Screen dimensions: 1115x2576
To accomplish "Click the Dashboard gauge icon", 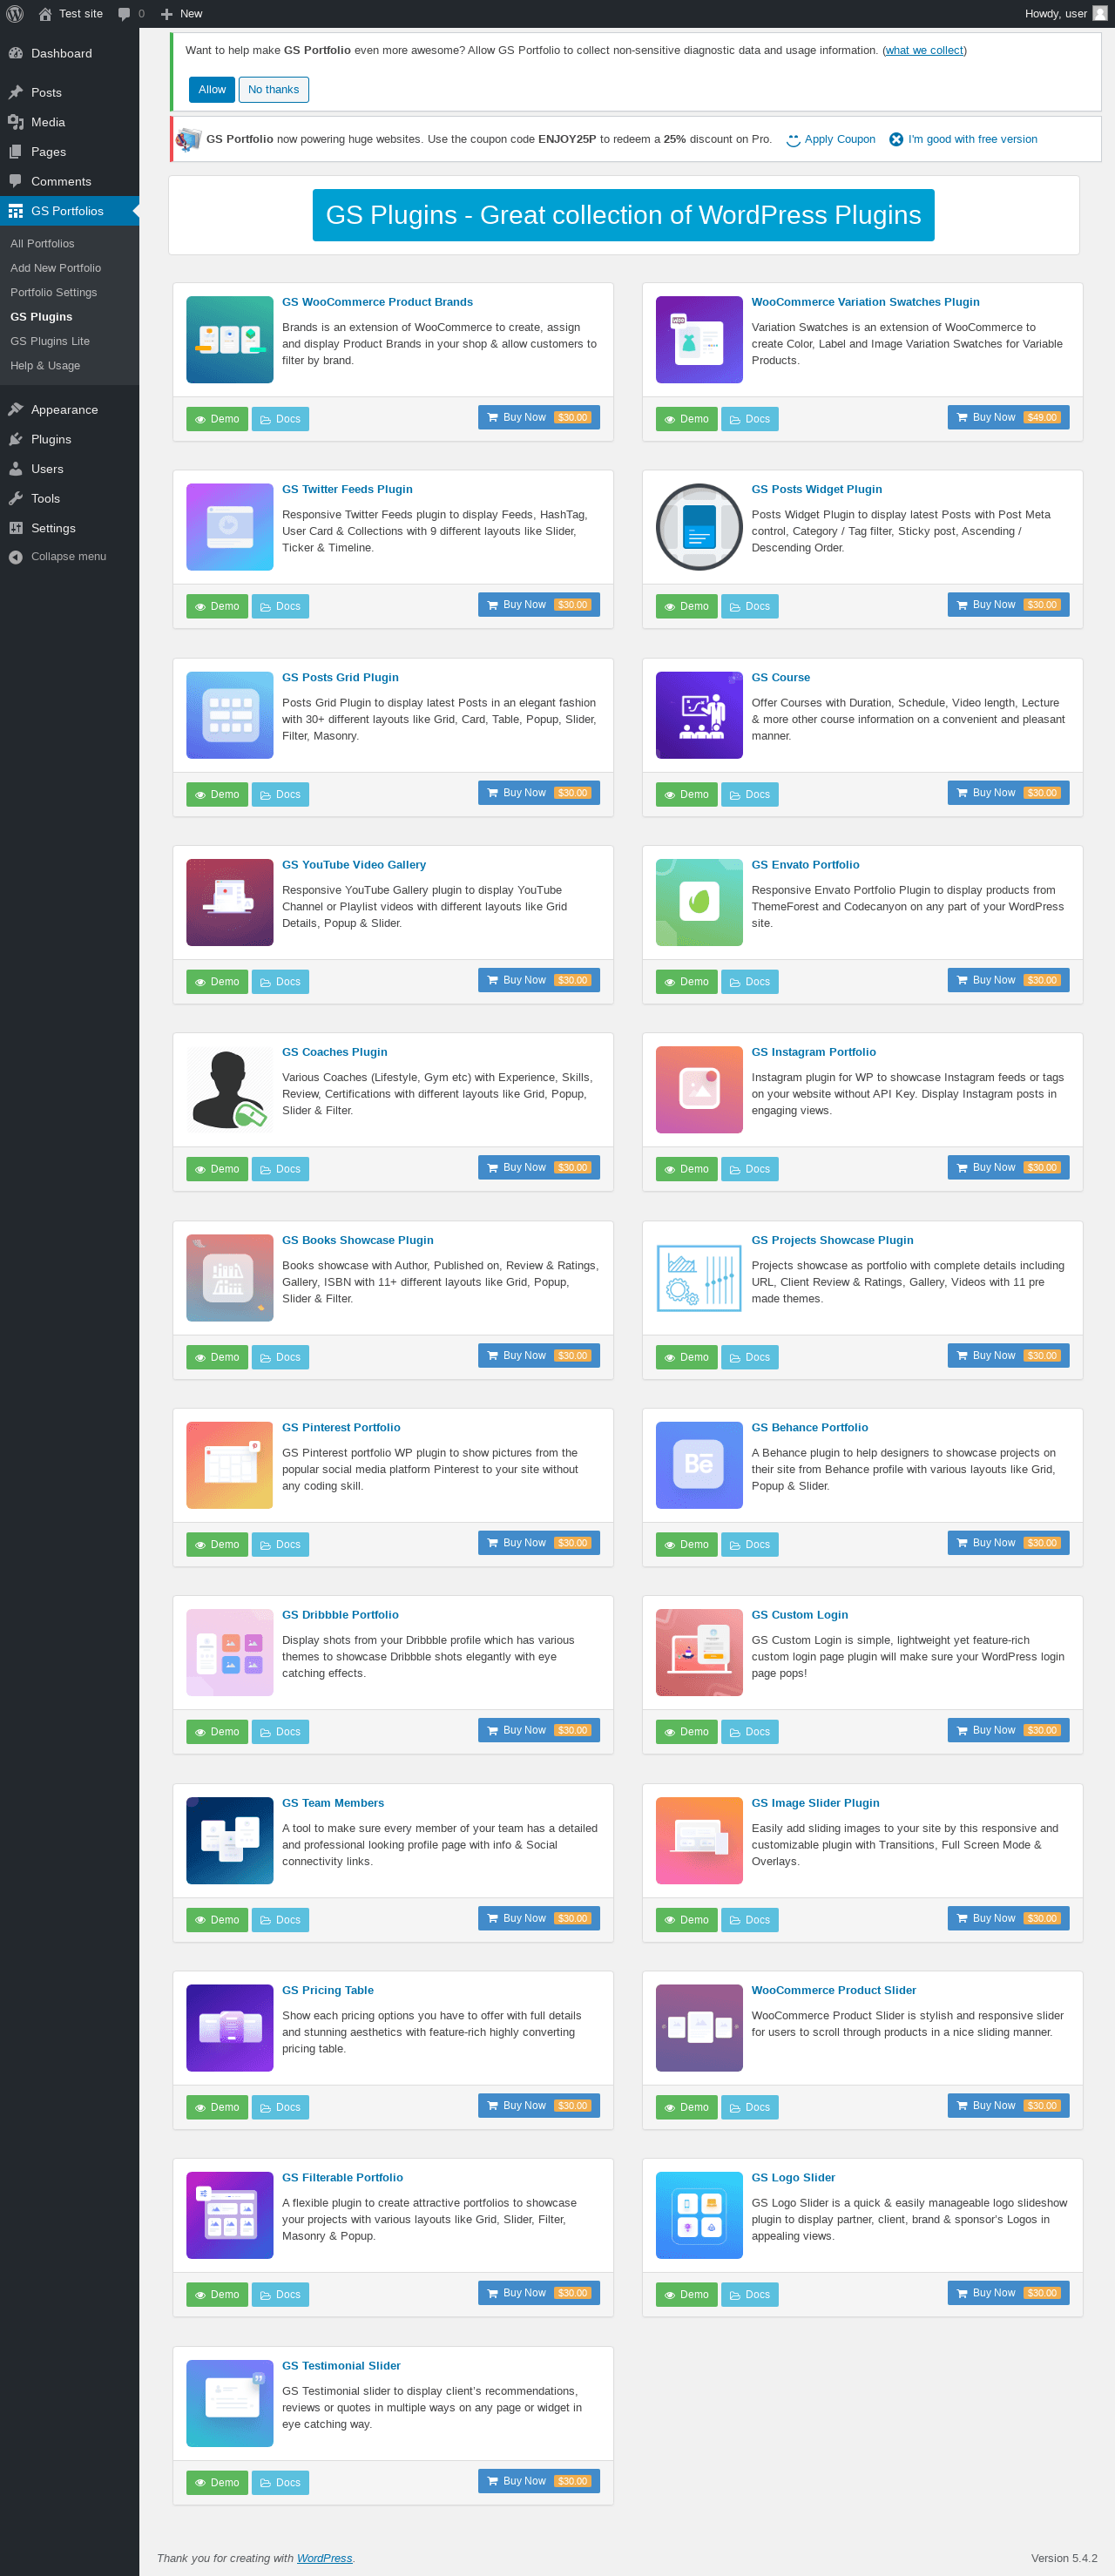I will (x=16, y=53).
